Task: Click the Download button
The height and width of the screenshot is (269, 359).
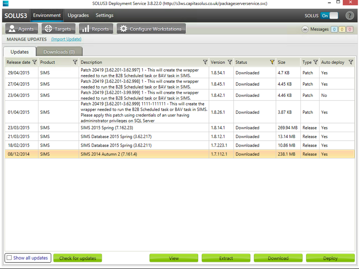Action: coord(278,258)
